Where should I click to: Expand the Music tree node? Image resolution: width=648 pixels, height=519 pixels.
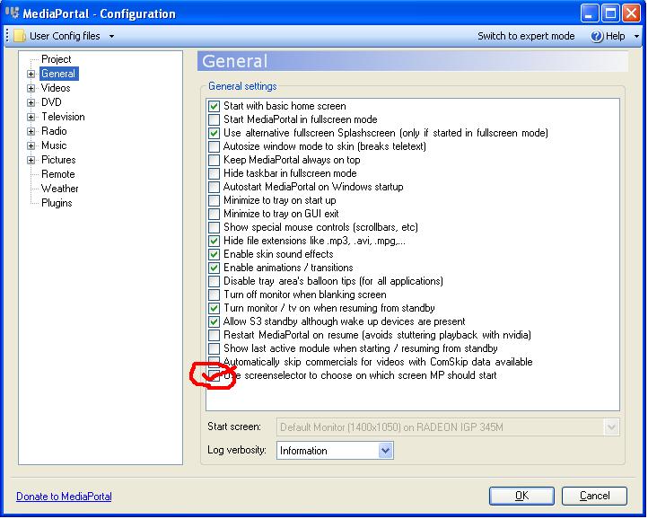coord(31,145)
